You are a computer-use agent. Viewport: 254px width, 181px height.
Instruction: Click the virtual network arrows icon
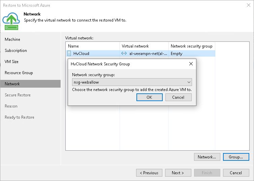pos(124,53)
